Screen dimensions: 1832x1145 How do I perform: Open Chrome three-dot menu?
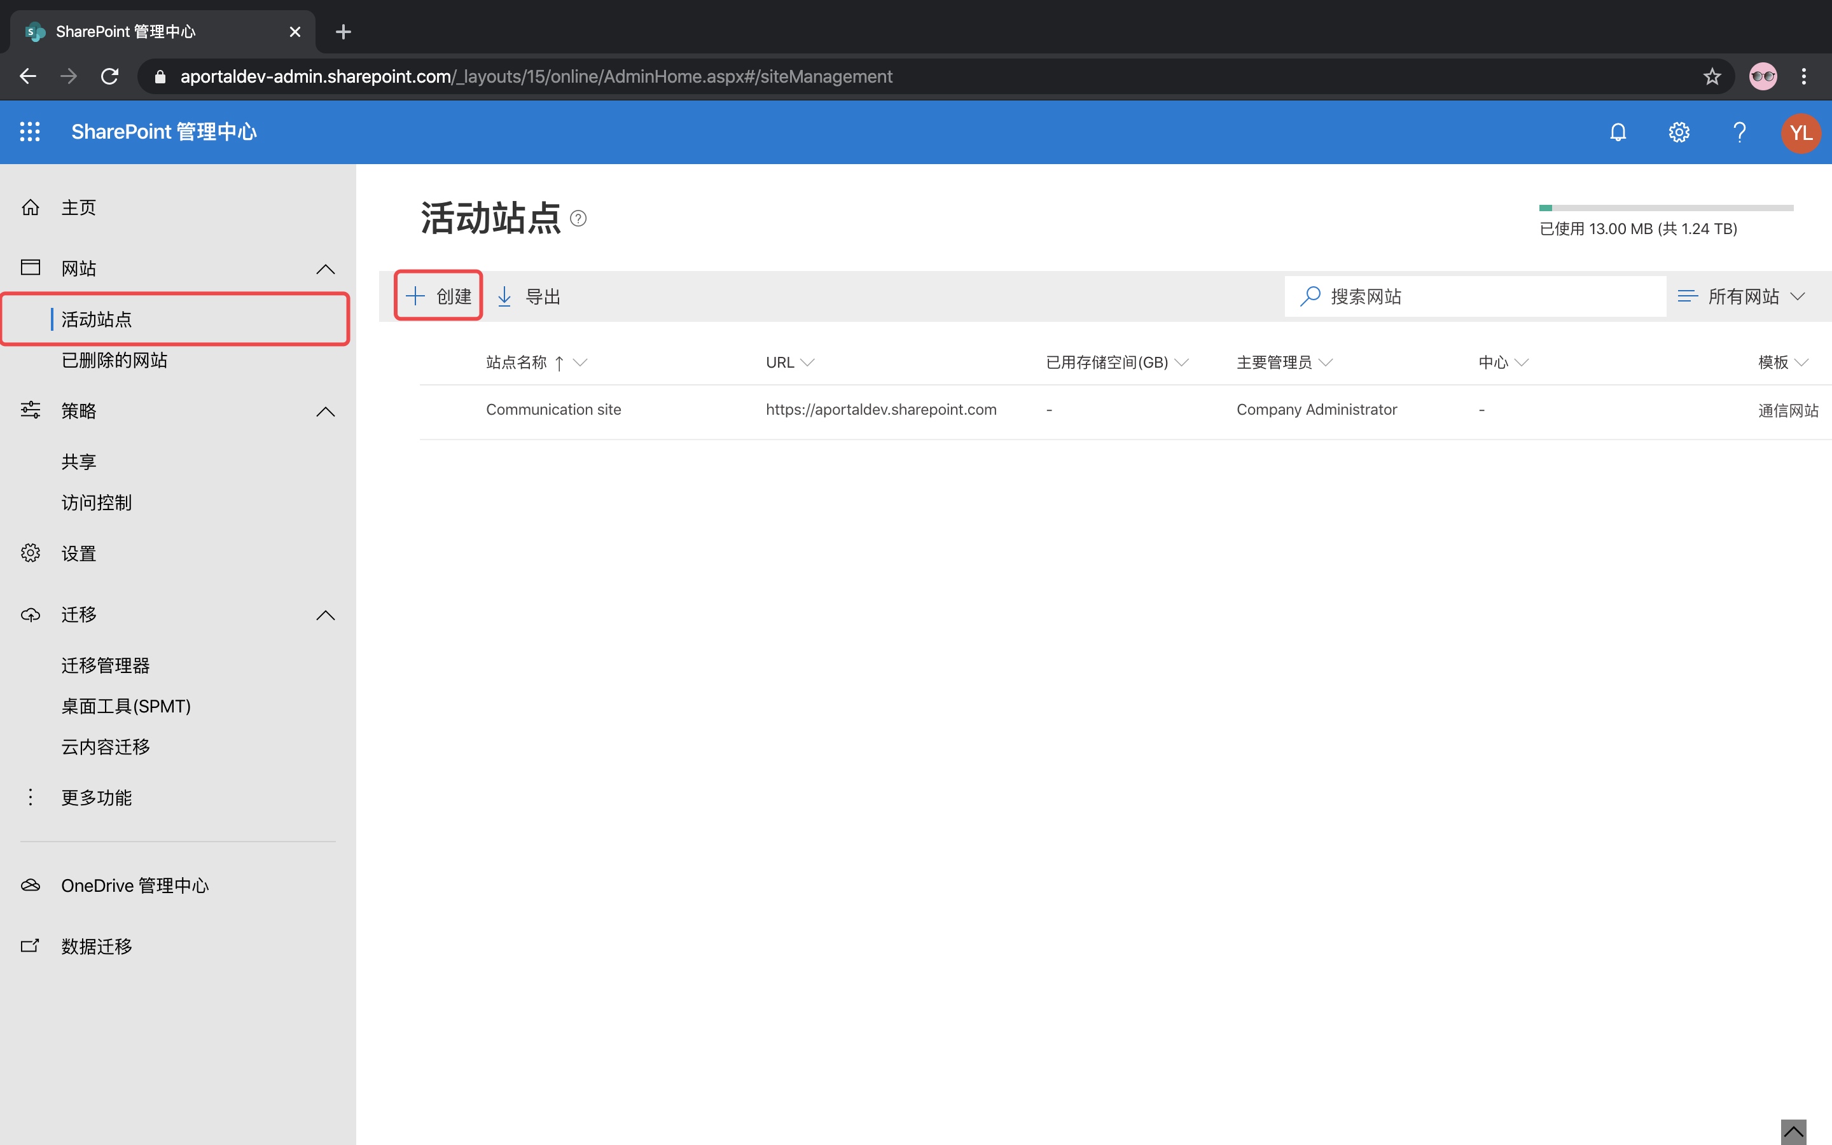click(1804, 76)
